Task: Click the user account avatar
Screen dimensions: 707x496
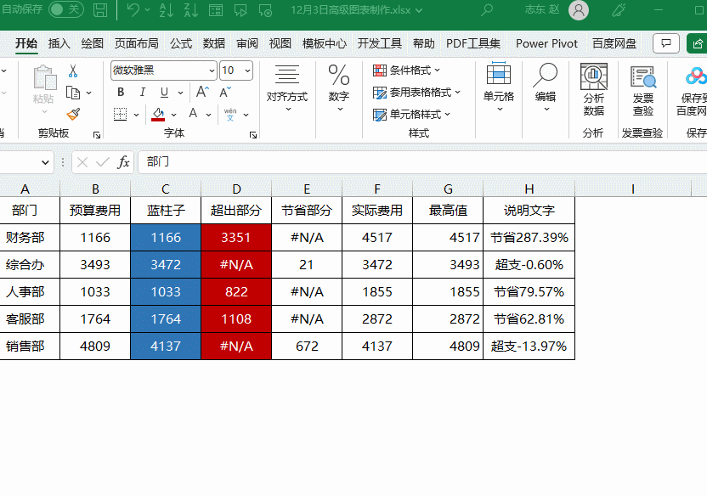Action: (579, 10)
